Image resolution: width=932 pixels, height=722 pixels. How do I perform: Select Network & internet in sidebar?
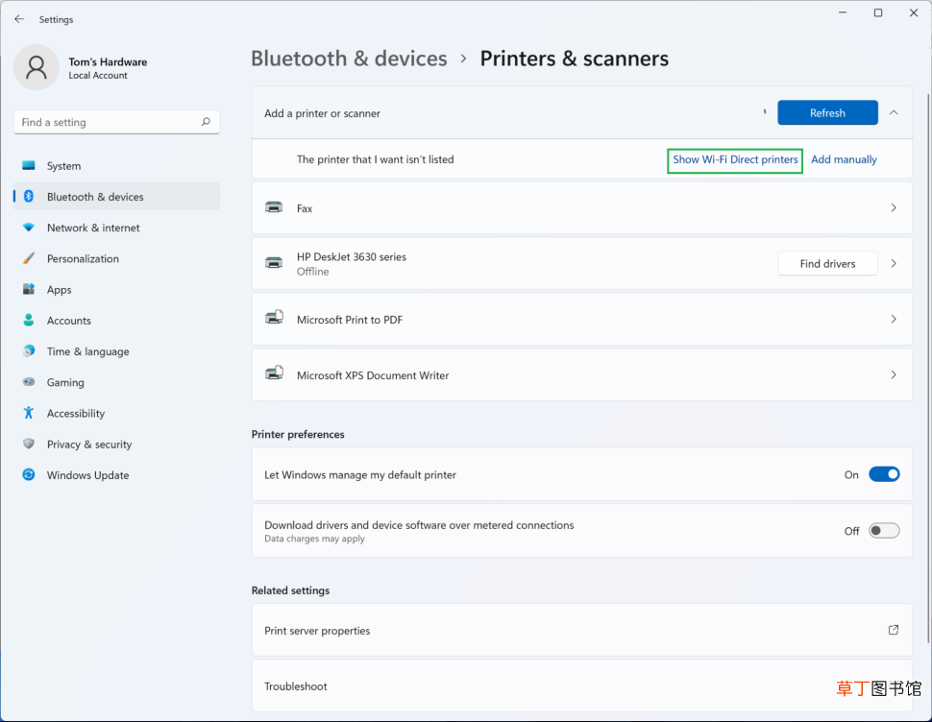pyautogui.click(x=117, y=228)
